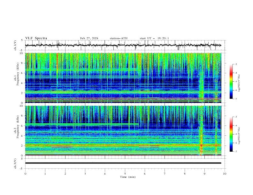Click the date 'Feb. 27, 2024'
The image size is (253, 195).
pos(89,38)
